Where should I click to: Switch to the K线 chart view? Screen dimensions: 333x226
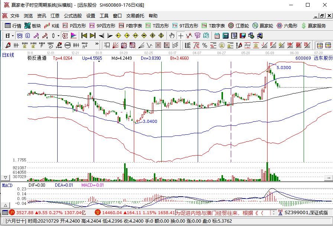tap(52, 26)
